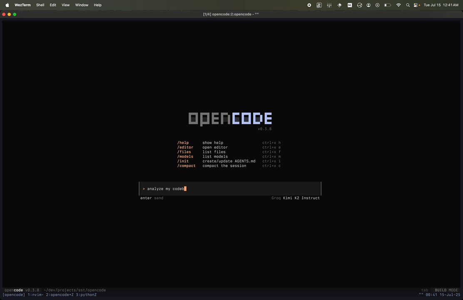Click the ctrl+x m shortcut hint
The height and width of the screenshot is (300, 463).
coord(271,156)
